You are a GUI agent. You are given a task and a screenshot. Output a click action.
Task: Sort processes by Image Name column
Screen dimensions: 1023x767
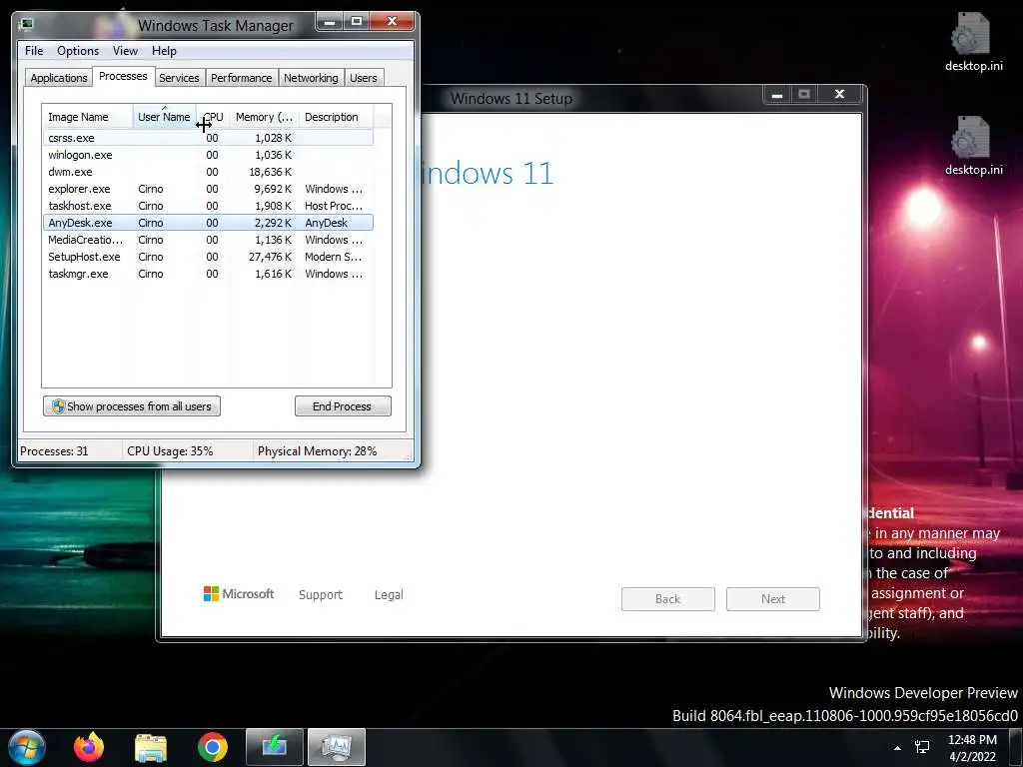(88, 117)
